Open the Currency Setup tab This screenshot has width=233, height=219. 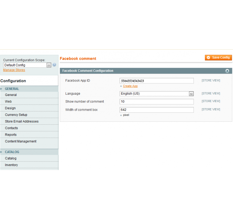29,115
